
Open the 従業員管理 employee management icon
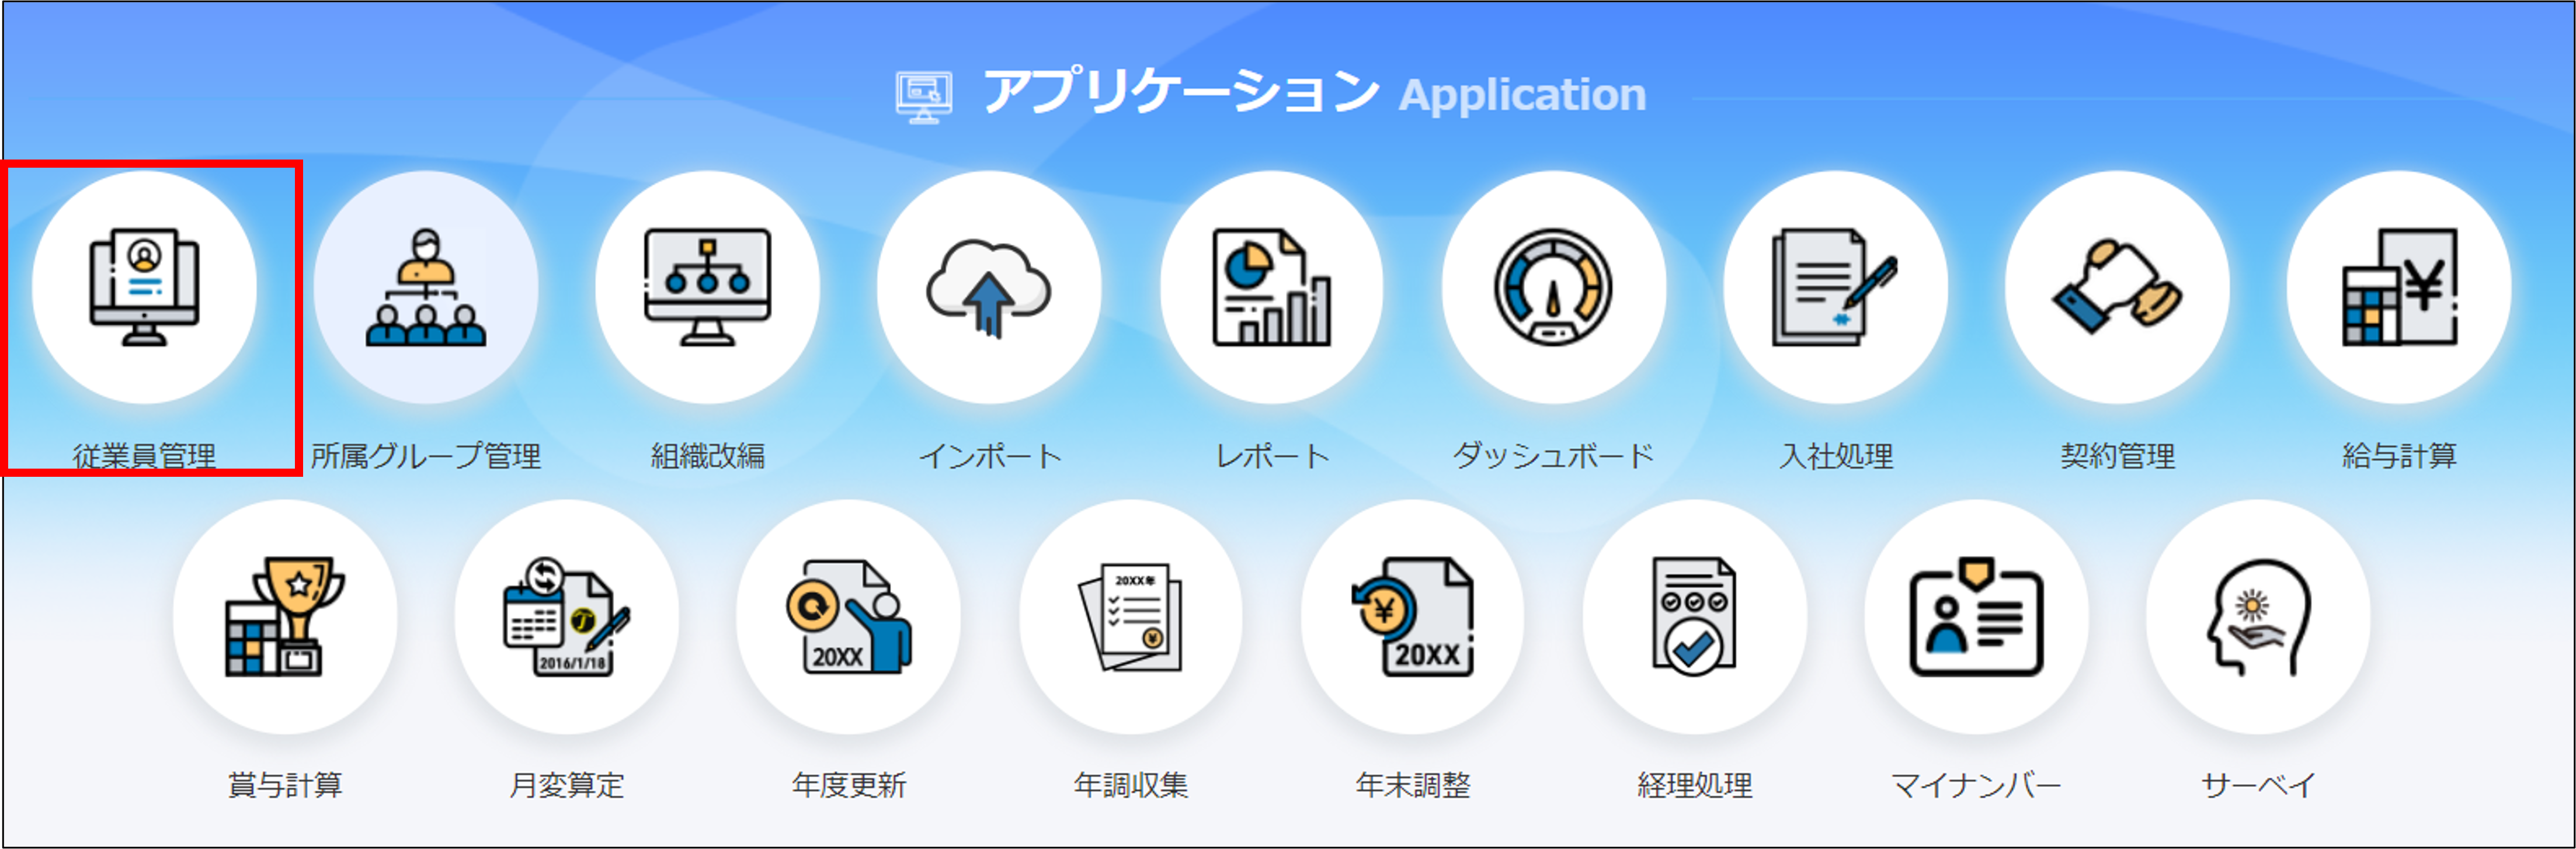coord(145,288)
